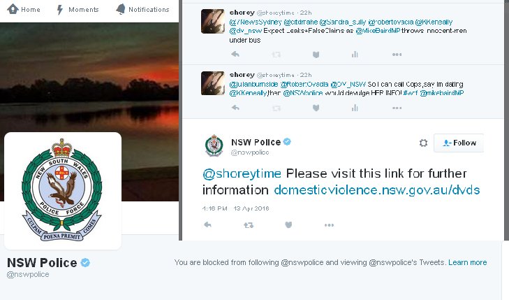Screen dimensions: 509x300
Task: Click the shorey name on the first tweet
Action: click(x=242, y=13)
